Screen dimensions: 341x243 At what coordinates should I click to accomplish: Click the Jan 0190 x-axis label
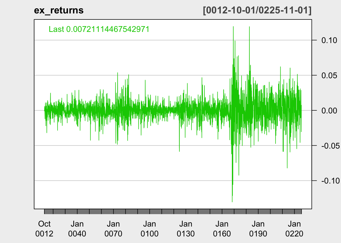258,229
